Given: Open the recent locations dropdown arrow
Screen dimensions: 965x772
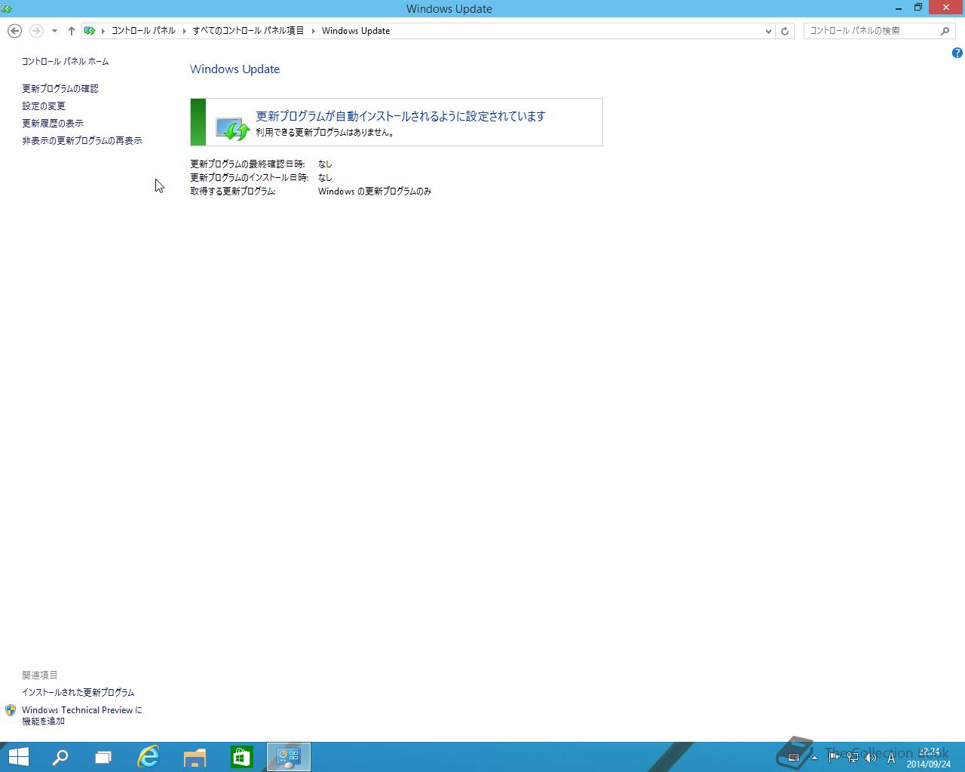Looking at the screenshot, I should click(x=54, y=31).
